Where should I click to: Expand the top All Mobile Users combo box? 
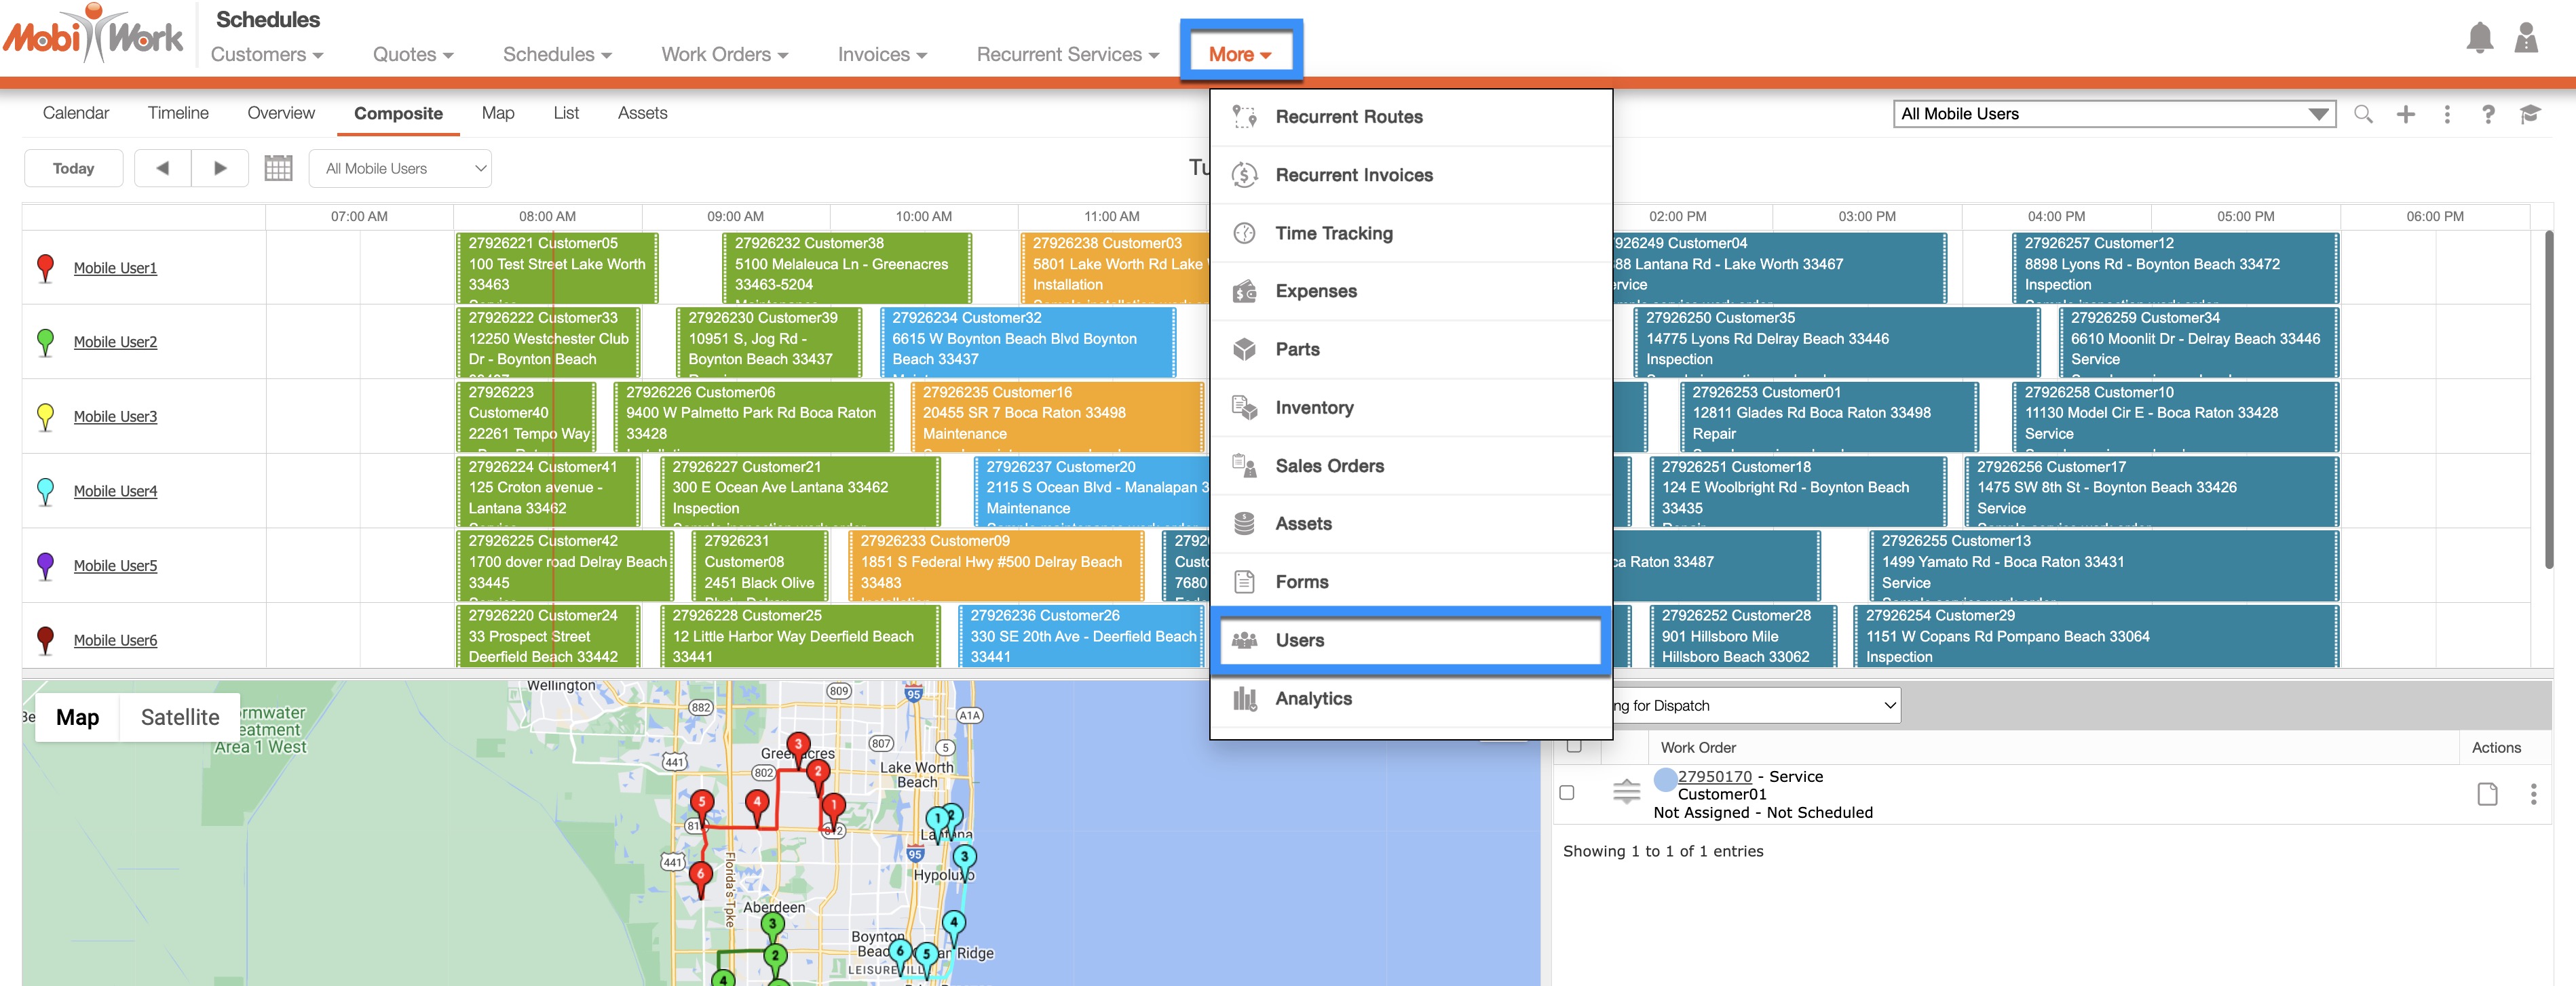(x=2113, y=114)
